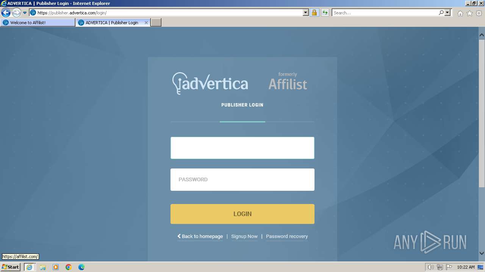Click Internet Explorer taskbar icon
Image resolution: width=485 pixels, height=272 pixels.
29,267
